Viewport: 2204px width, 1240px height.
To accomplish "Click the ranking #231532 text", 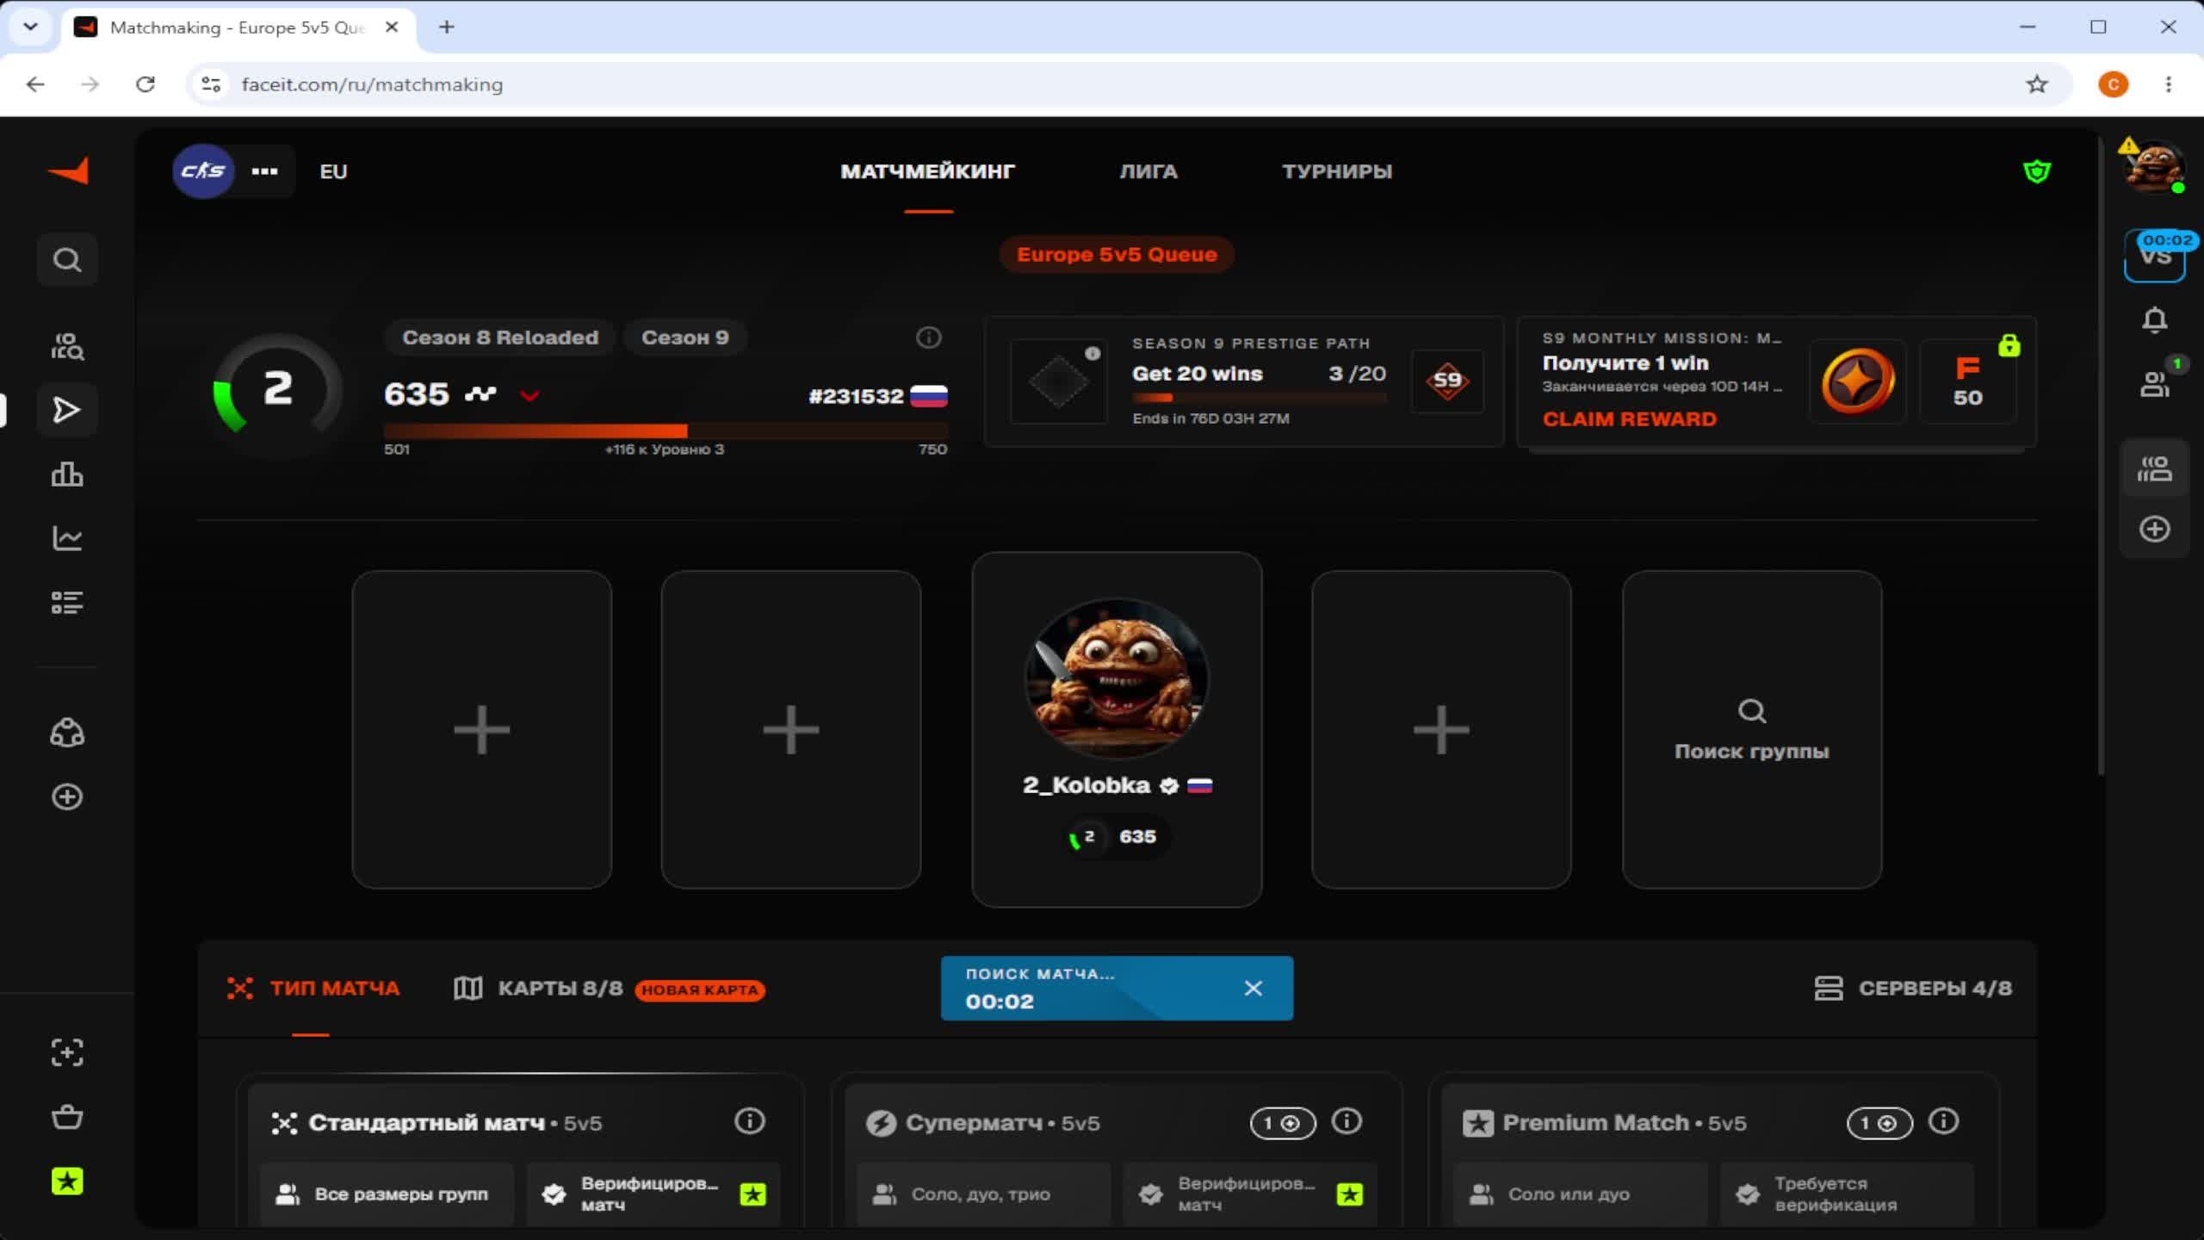I will (856, 396).
